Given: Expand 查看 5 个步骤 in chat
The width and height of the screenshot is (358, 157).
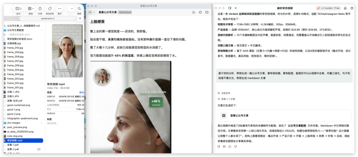Looking at the screenshot, I should pos(226,99).
